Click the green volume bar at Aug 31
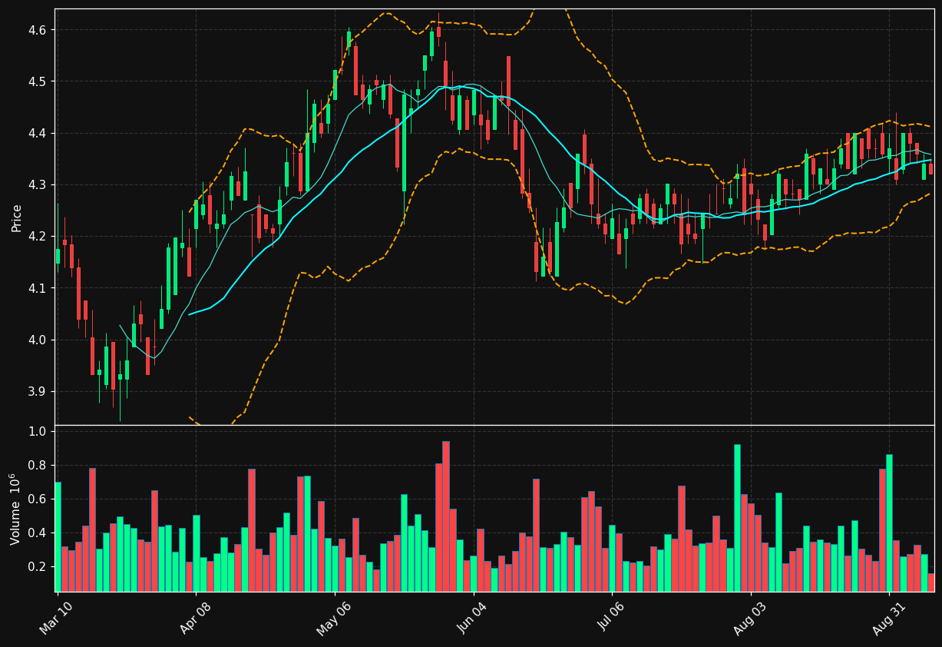 pos(889,523)
